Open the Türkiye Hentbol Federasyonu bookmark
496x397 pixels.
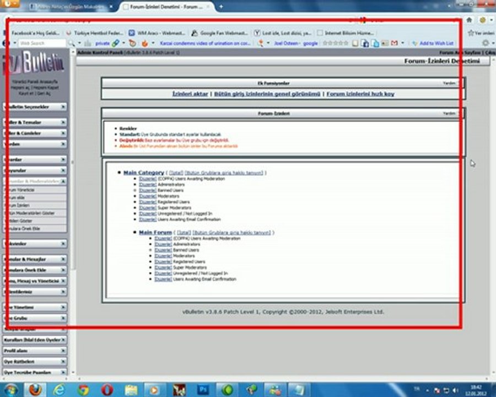[95, 33]
